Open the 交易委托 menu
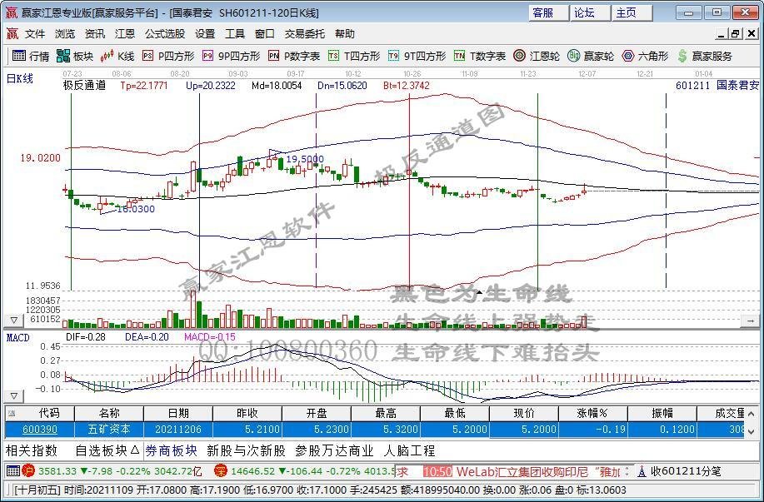The image size is (764, 502). pos(305,33)
